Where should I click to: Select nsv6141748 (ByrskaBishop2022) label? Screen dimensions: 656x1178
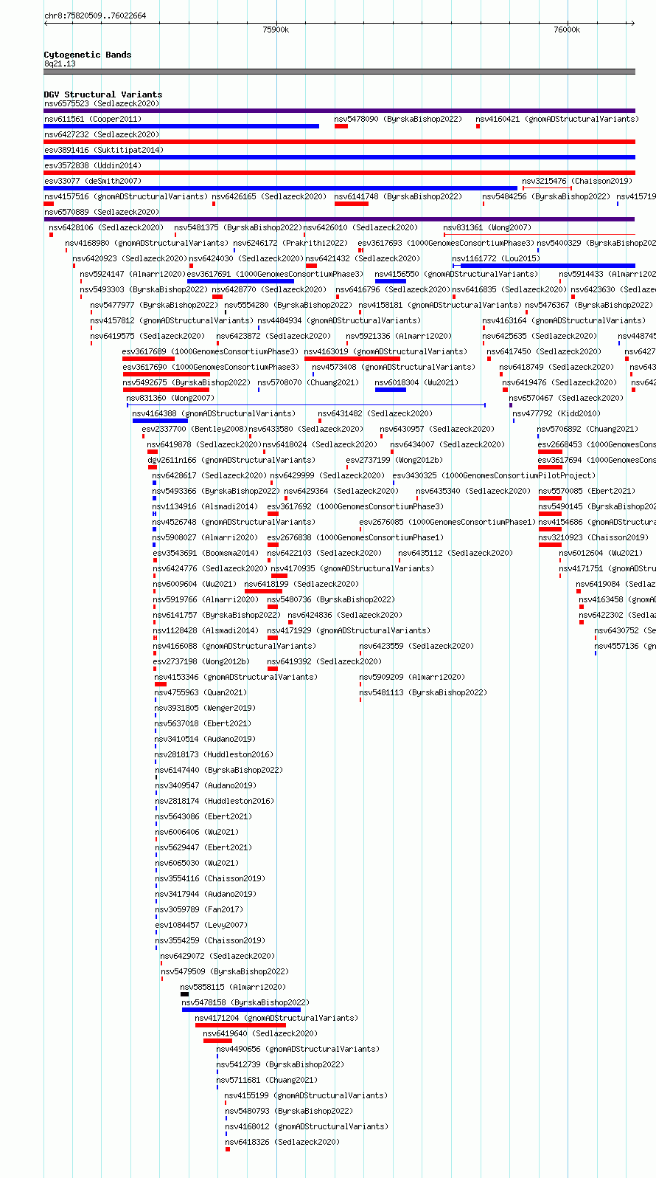click(398, 196)
